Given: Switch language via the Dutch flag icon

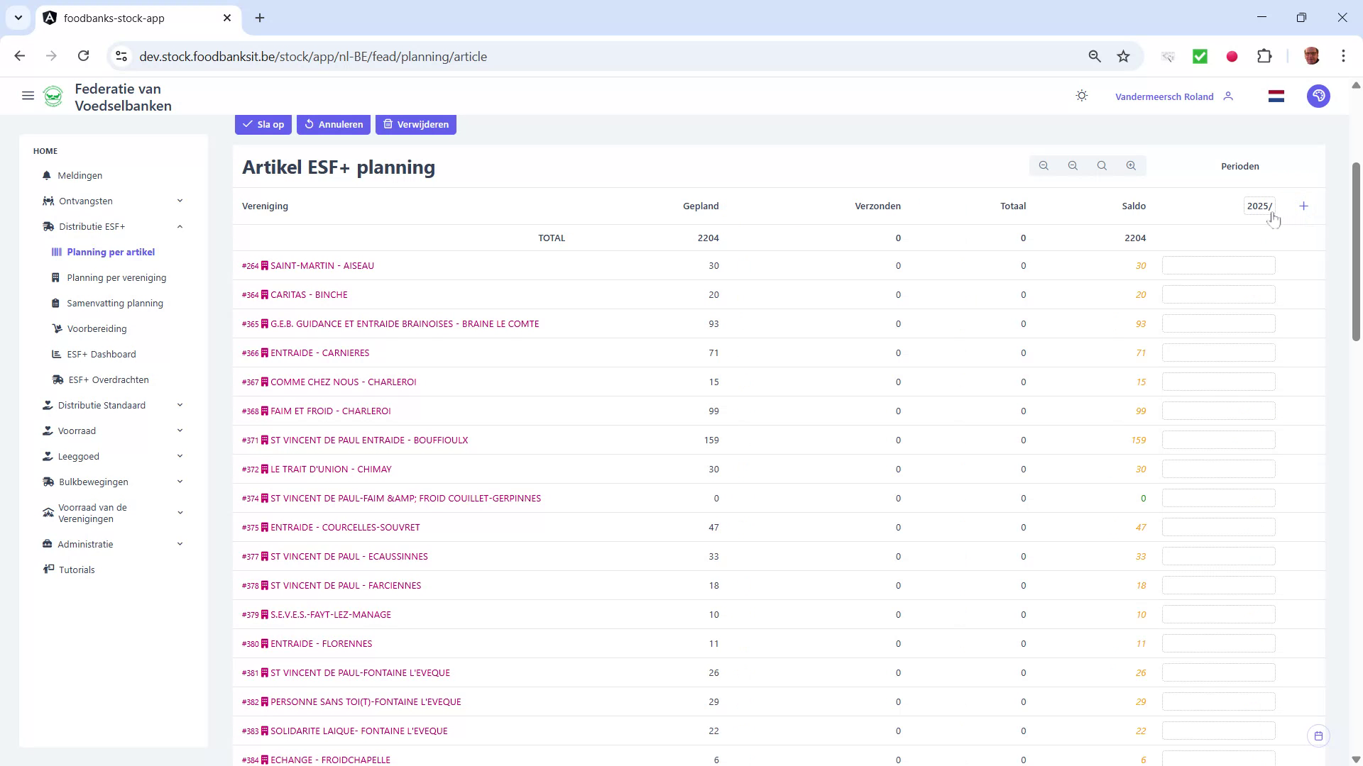Looking at the screenshot, I should (1276, 96).
